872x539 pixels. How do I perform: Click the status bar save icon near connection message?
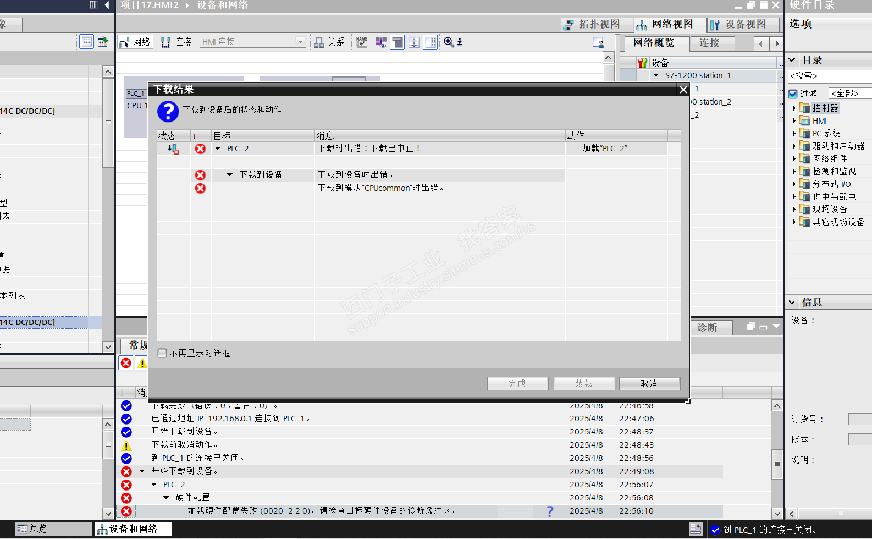(696, 529)
